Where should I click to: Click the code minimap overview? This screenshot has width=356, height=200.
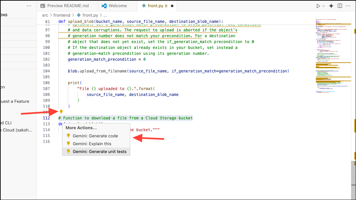pyautogui.click(x=333, y=55)
